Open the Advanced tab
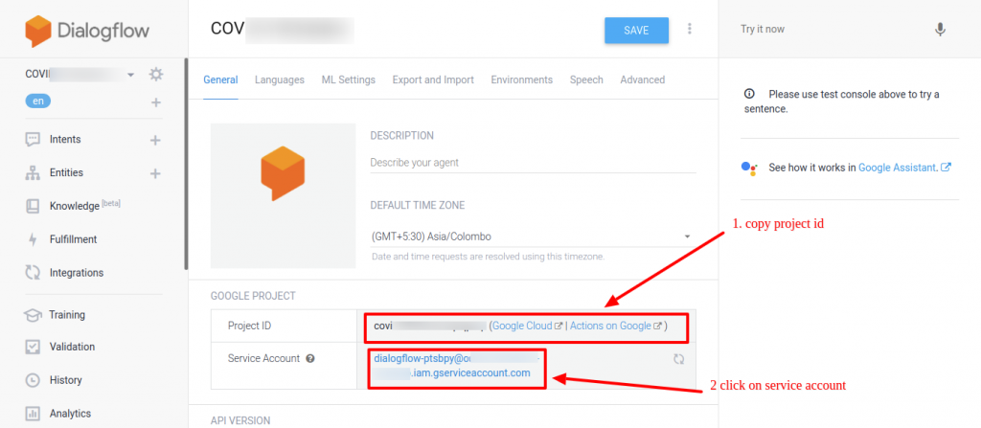Viewport: 981px width, 428px height. (x=643, y=79)
